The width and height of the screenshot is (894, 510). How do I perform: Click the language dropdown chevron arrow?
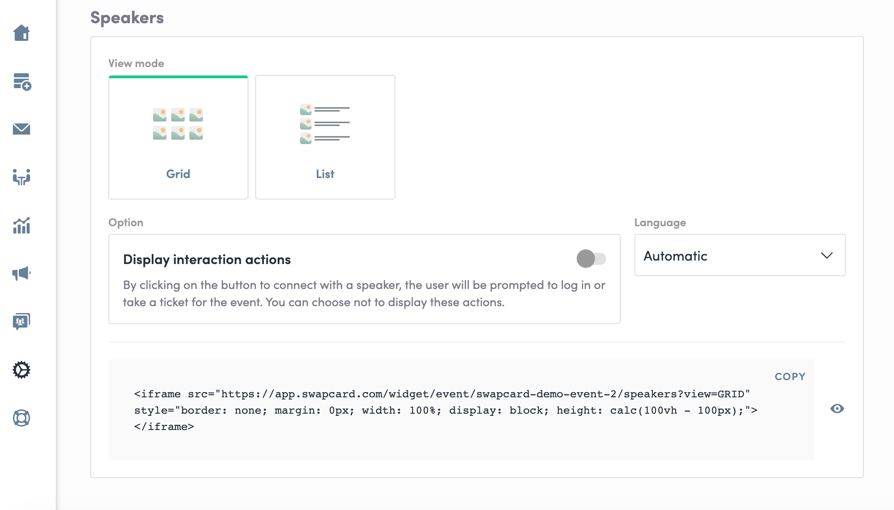[827, 255]
